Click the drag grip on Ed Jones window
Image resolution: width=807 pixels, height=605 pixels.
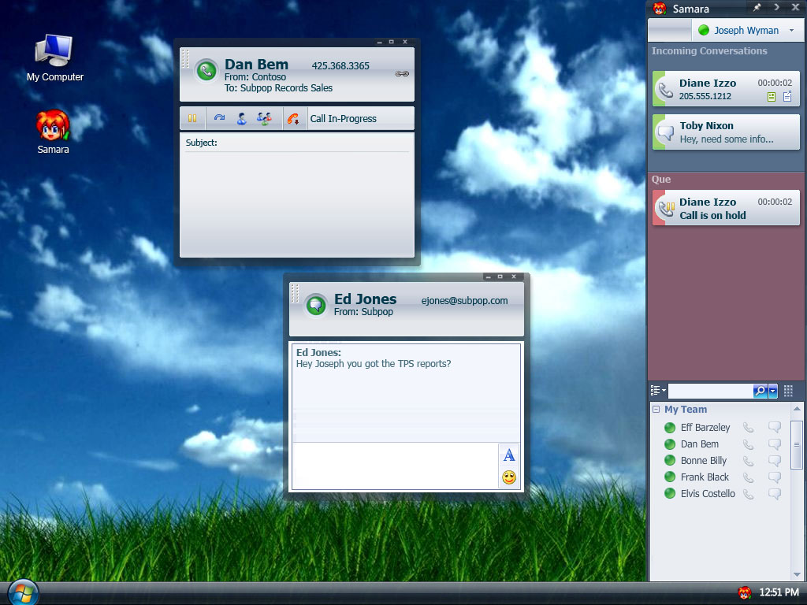pyautogui.click(x=295, y=293)
